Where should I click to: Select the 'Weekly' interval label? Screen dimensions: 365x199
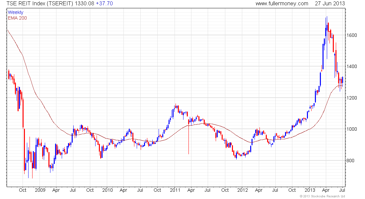[16, 12]
